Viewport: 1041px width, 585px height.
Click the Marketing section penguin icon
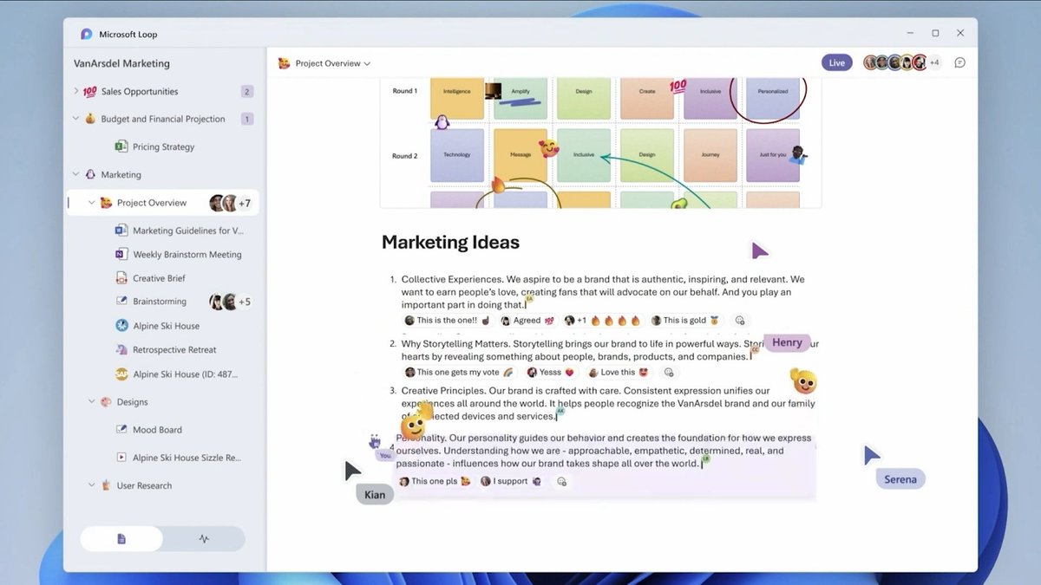[90, 174]
